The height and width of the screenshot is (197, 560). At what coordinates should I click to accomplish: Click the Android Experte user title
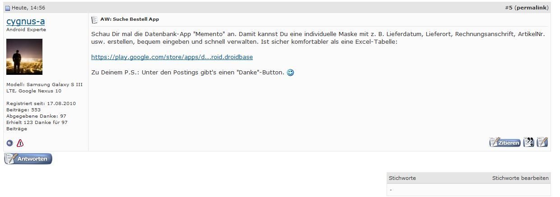coord(26,30)
